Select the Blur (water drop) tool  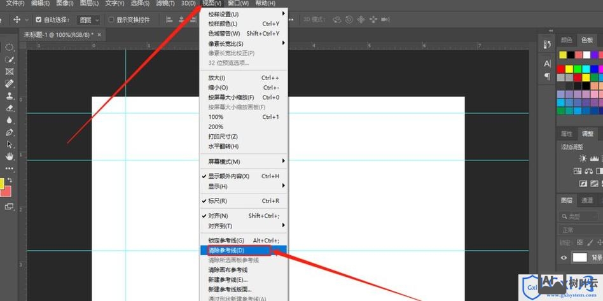pyautogui.click(x=10, y=120)
